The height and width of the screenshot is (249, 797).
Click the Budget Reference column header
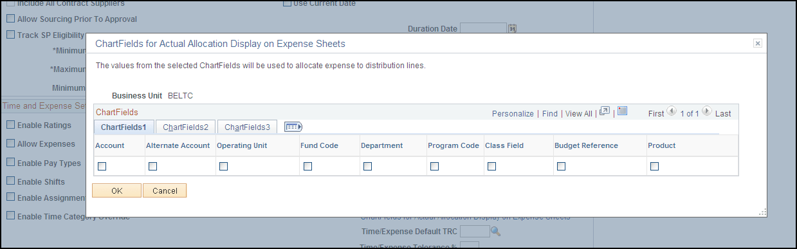[586, 145]
